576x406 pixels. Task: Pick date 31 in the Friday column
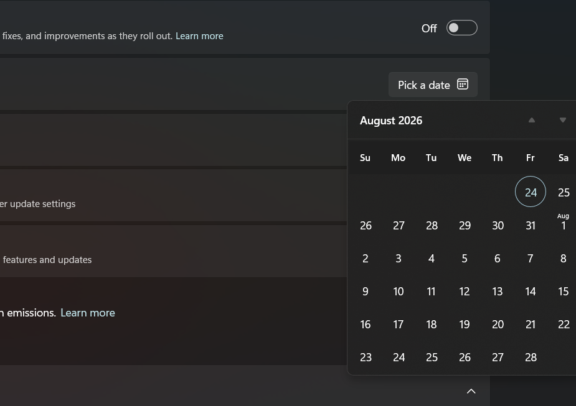[531, 226]
